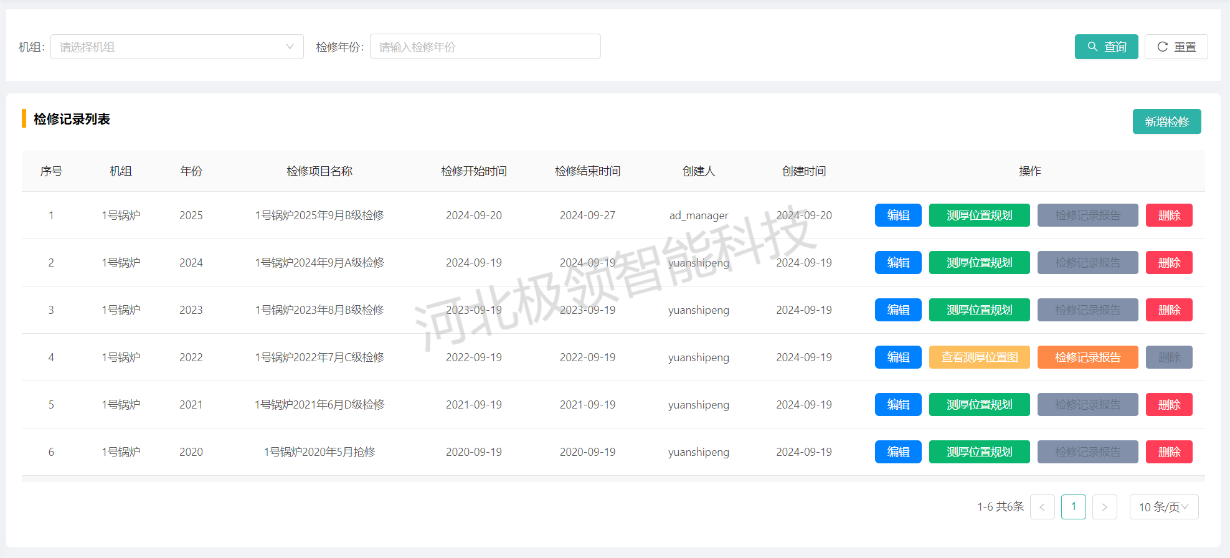Screen dimensions: 1230x558
Task: Delete the 2023年8月B级检修 record
Action: coord(1168,310)
